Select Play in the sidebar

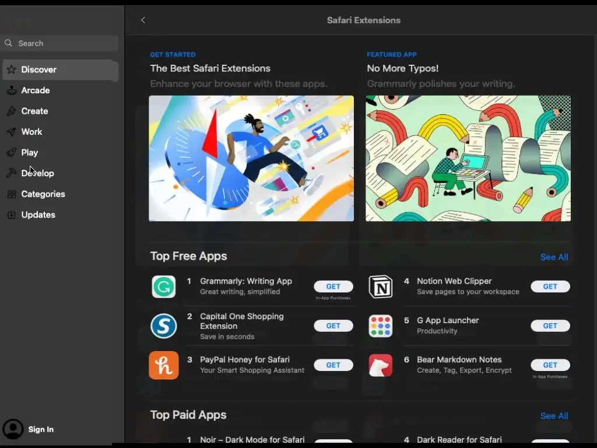tap(61, 152)
